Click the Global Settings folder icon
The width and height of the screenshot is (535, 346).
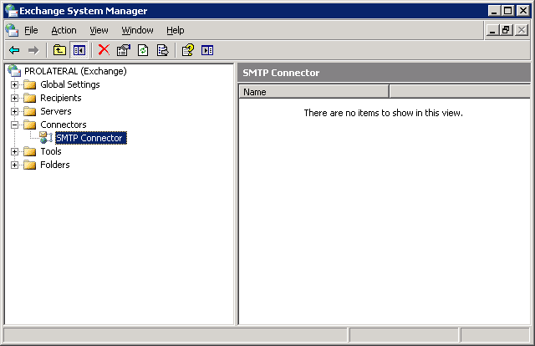point(30,84)
